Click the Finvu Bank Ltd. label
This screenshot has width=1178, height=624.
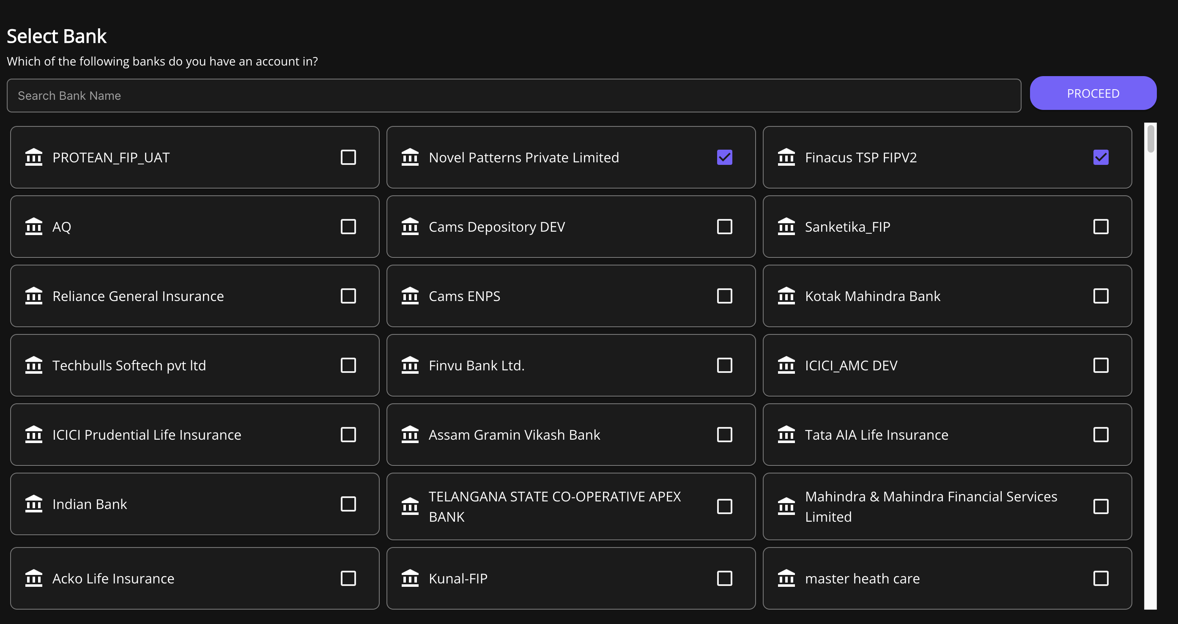coord(477,366)
